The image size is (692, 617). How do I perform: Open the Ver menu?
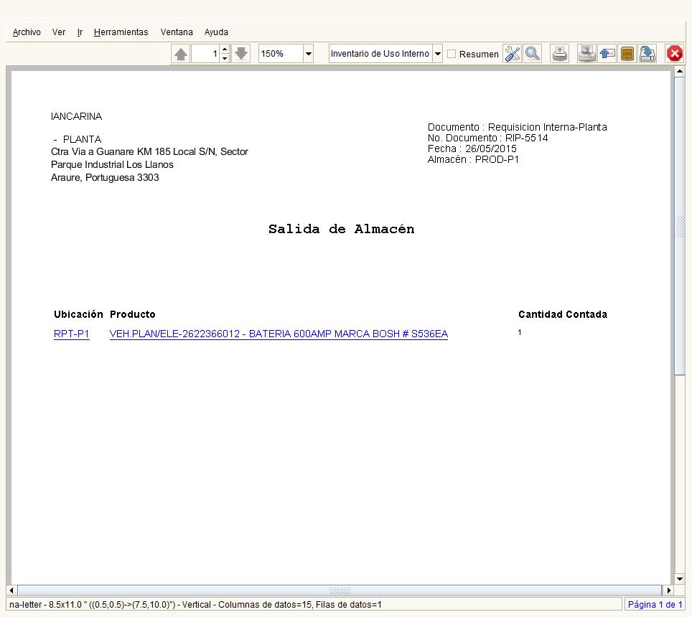tap(59, 32)
